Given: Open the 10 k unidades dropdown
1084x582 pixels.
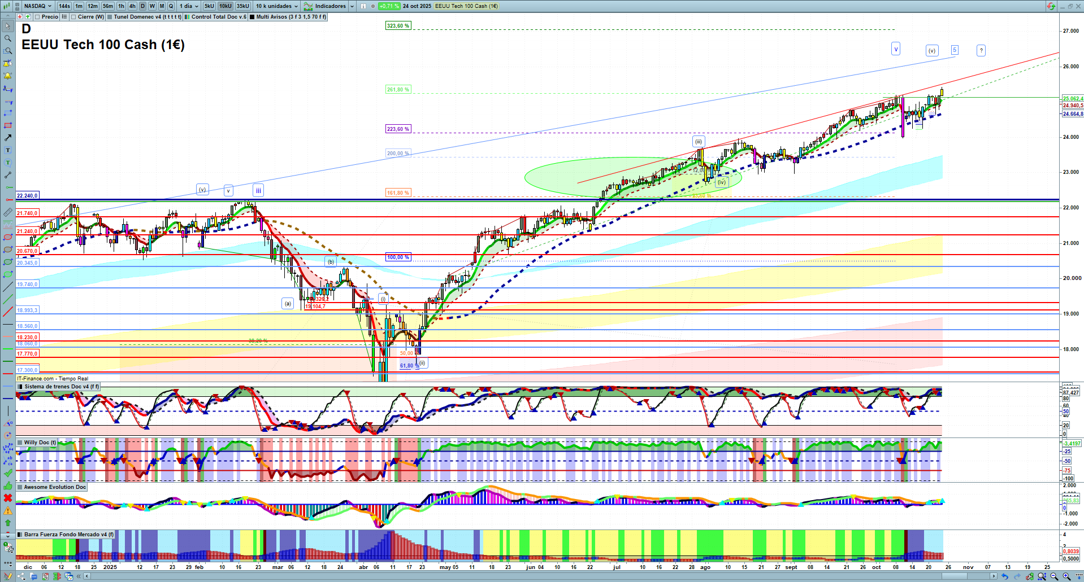Looking at the screenshot, I should [x=276, y=6].
